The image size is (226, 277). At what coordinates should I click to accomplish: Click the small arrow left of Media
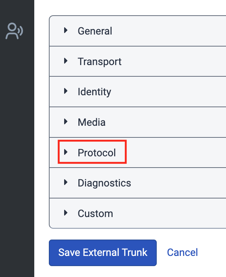tap(66, 122)
